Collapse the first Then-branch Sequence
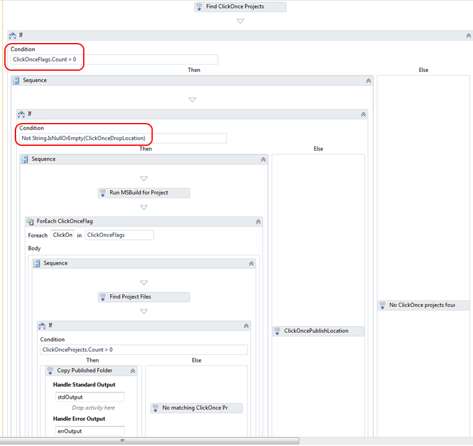Viewport: 473px width, 446px height. pos(368,81)
